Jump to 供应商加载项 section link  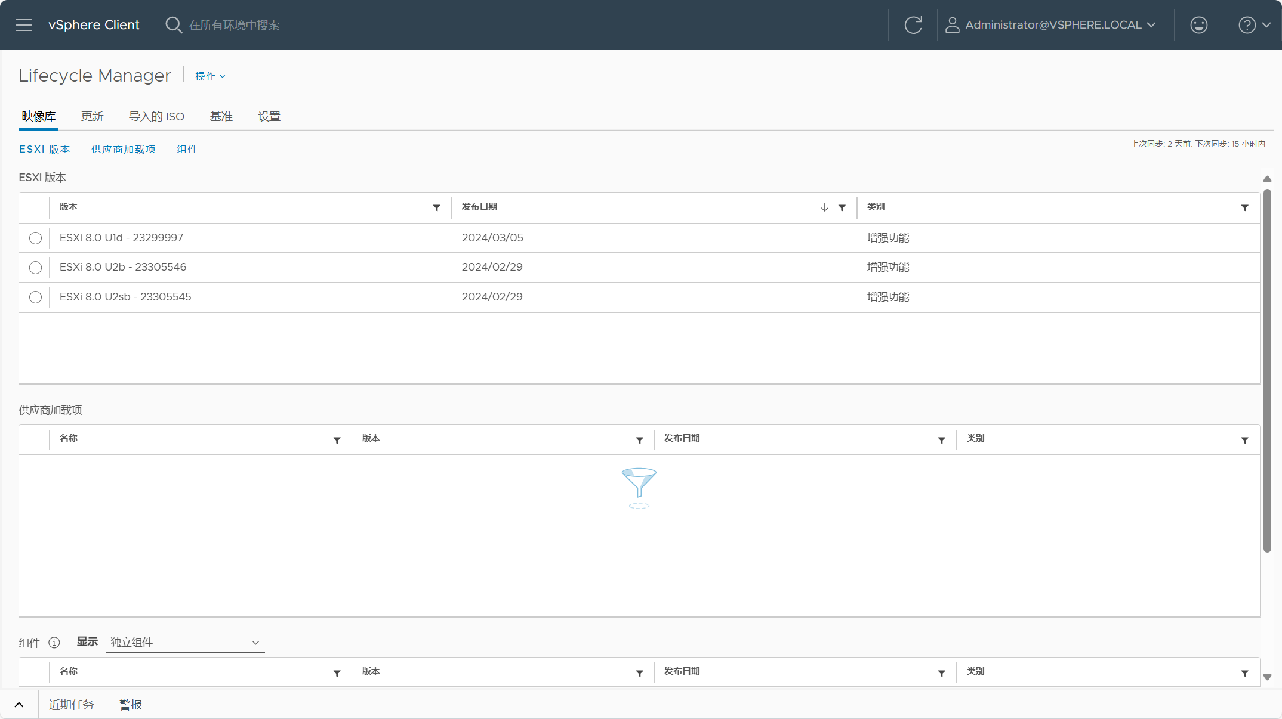pyautogui.click(x=124, y=149)
